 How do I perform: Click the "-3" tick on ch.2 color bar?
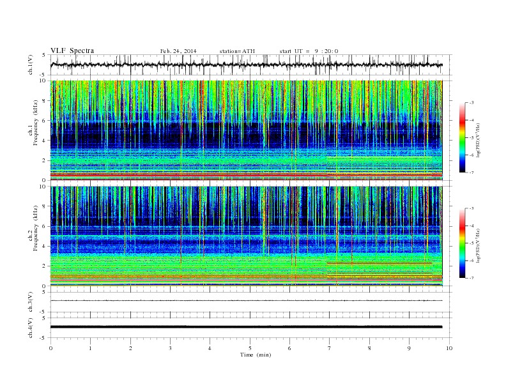click(x=471, y=208)
